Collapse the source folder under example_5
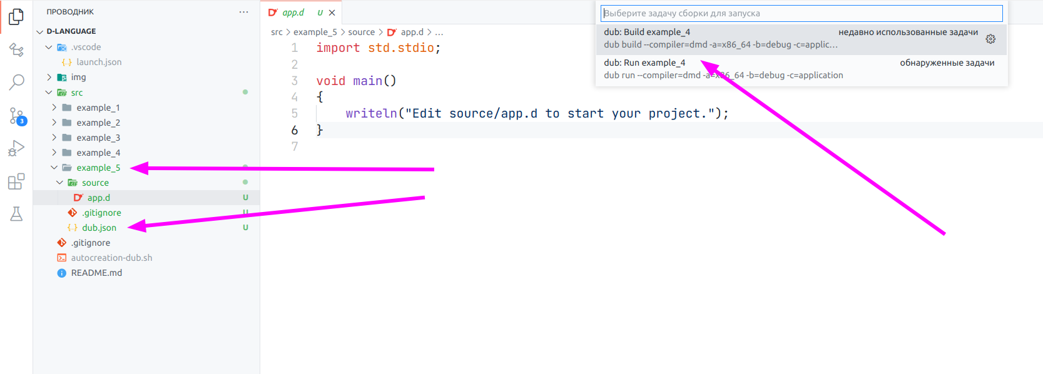This screenshot has height=374, width=1043. pyautogui.click(x=59, y=183)
